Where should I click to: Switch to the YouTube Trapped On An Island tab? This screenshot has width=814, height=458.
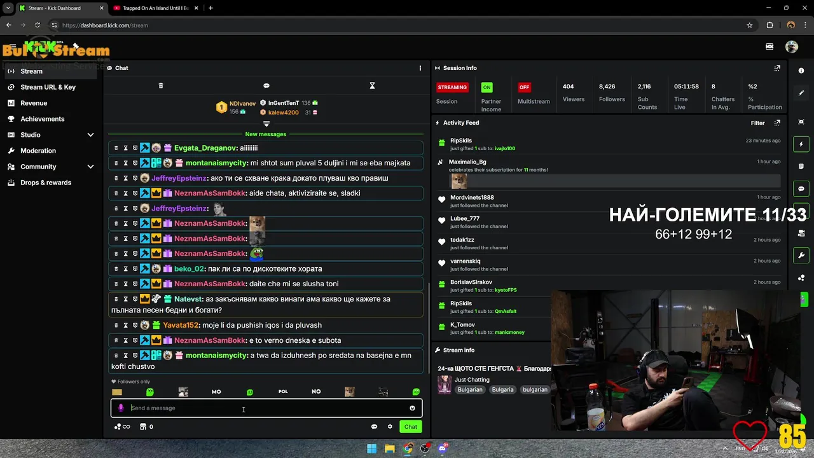(155, 8)
